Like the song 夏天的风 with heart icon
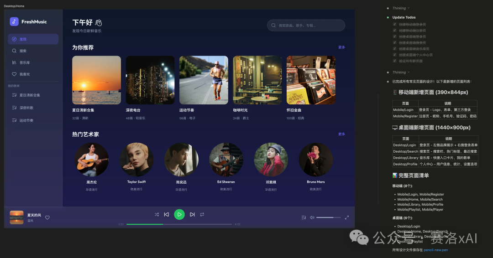This screenshot has width=493, height=258. tap(47, 217)
